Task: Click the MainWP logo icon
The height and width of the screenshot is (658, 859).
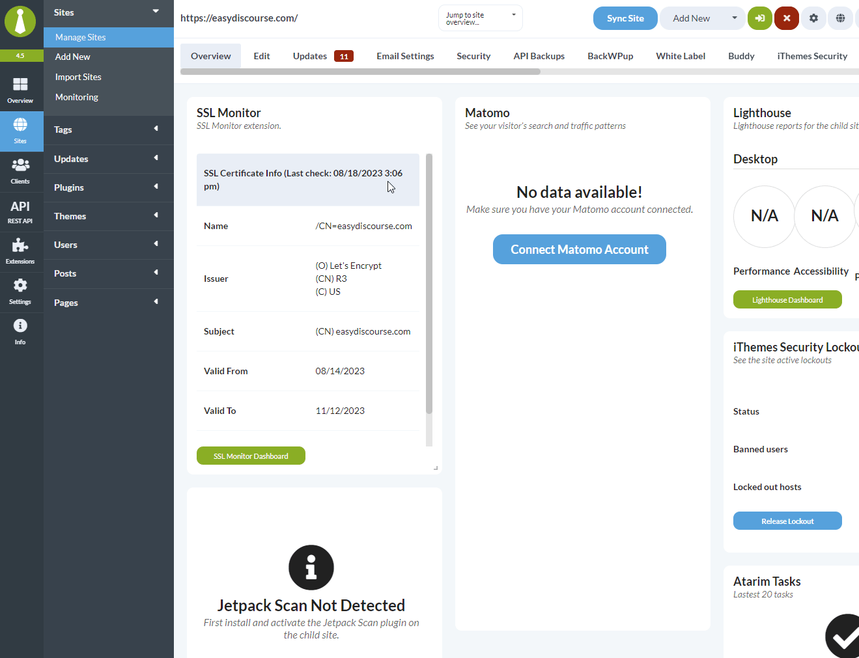Action: [20, 21]
